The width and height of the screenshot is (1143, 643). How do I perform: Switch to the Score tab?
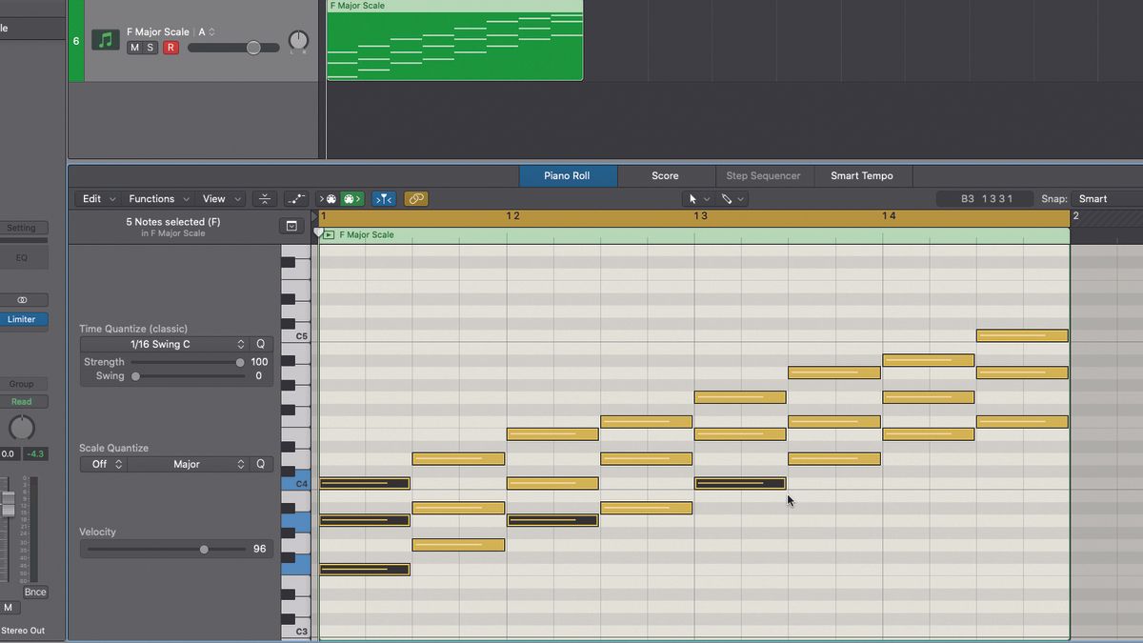coord(665,175)
